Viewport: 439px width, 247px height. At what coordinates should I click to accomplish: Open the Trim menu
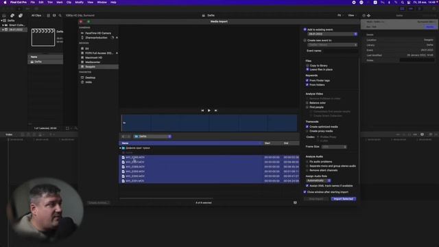tap(50, 2)
